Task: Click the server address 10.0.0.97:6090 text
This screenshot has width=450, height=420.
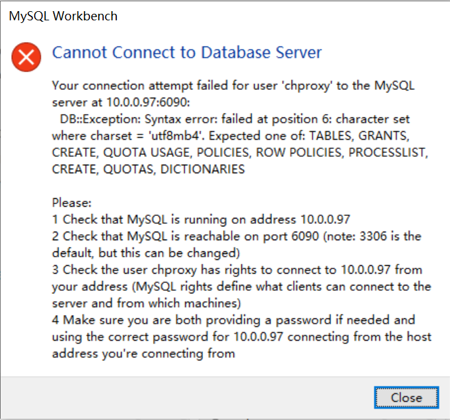Action: [x=148, y=102]
